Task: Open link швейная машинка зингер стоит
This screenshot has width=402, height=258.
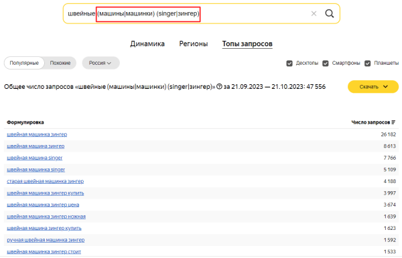Action: pyautogui.click(x=44, y=251)
